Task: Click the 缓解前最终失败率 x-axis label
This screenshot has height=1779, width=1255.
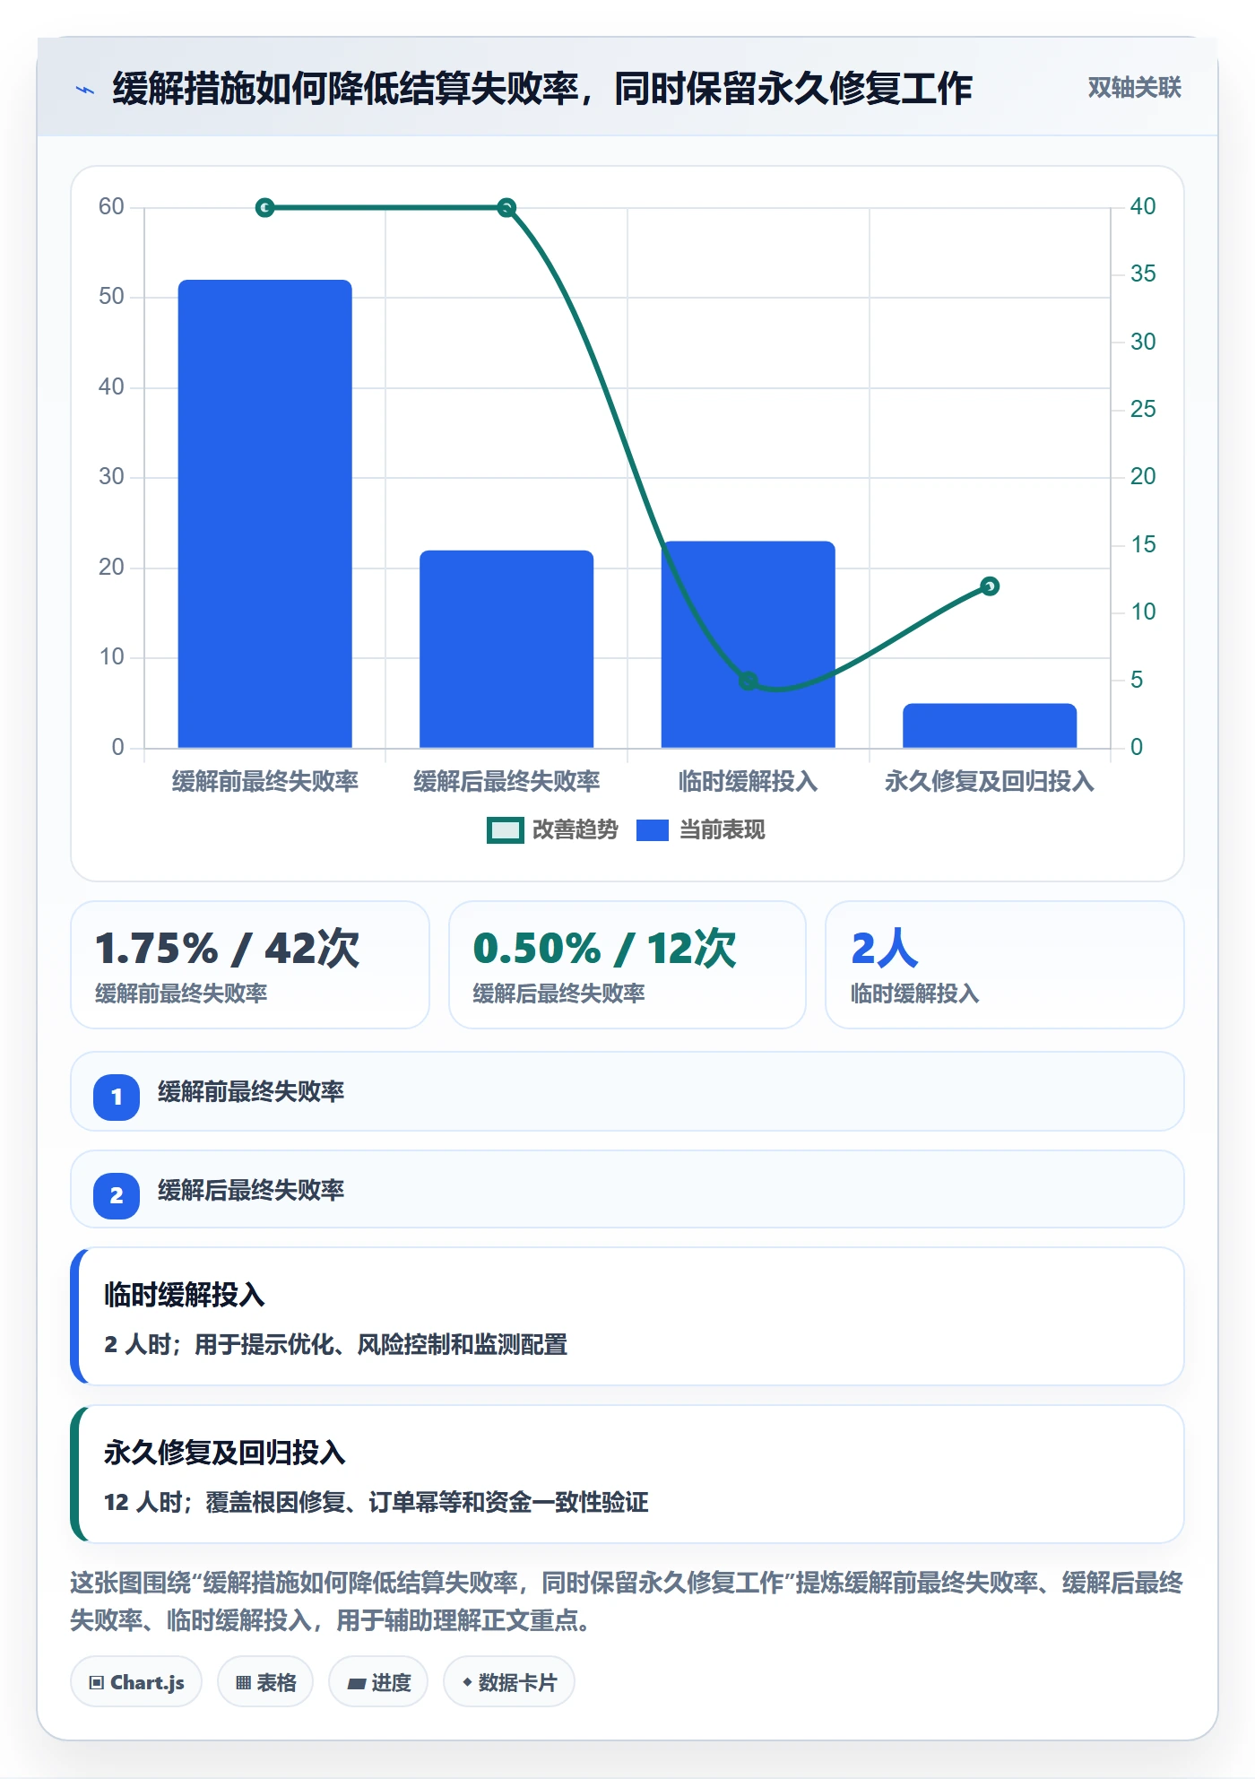Action: point(265,782)
